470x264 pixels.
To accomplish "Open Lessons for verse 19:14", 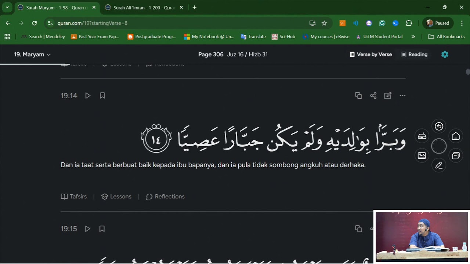I will pos(116,197).
